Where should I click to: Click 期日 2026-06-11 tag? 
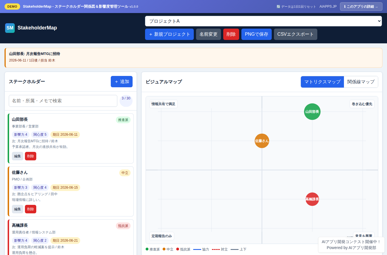click(x=65, y=135)
